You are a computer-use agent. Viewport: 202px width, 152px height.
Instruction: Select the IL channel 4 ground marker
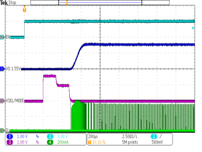(2, 131)
